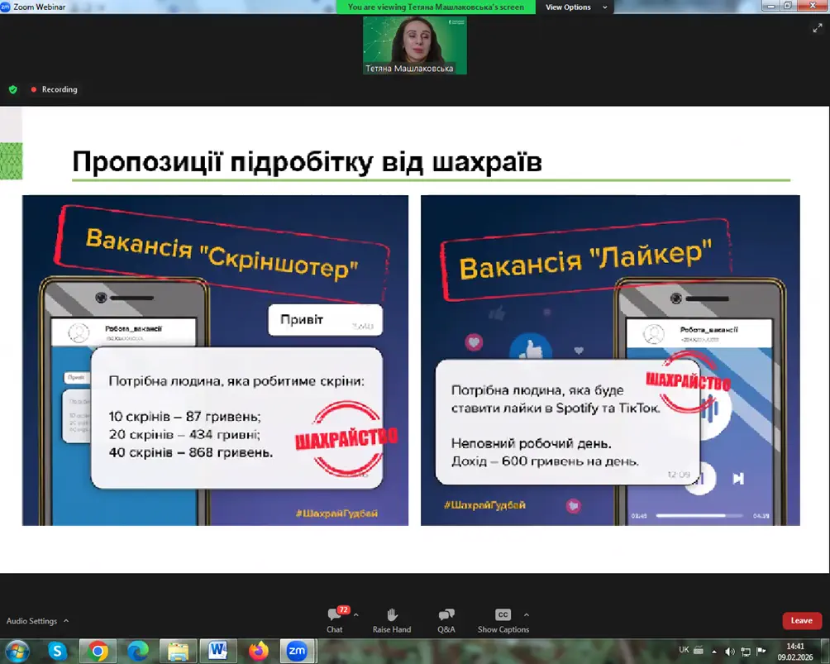
Task: Open Google Chrome from the taskbar
Action: [x=98, y=651]
